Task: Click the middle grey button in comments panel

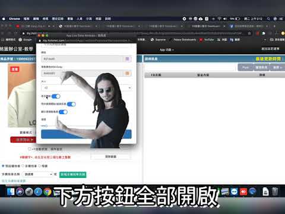Action: click(x=261, y=67)
